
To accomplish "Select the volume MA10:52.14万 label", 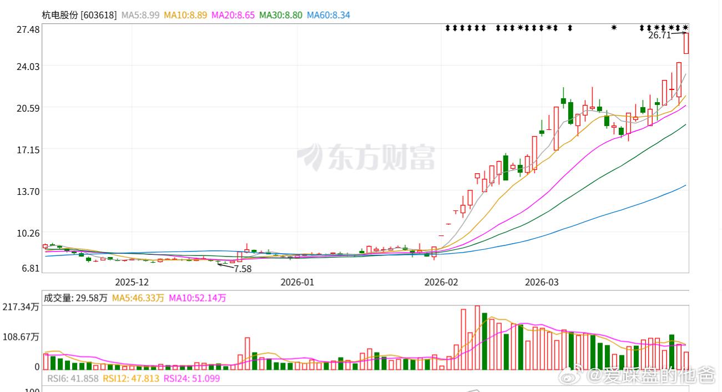I will coord(198,298).
